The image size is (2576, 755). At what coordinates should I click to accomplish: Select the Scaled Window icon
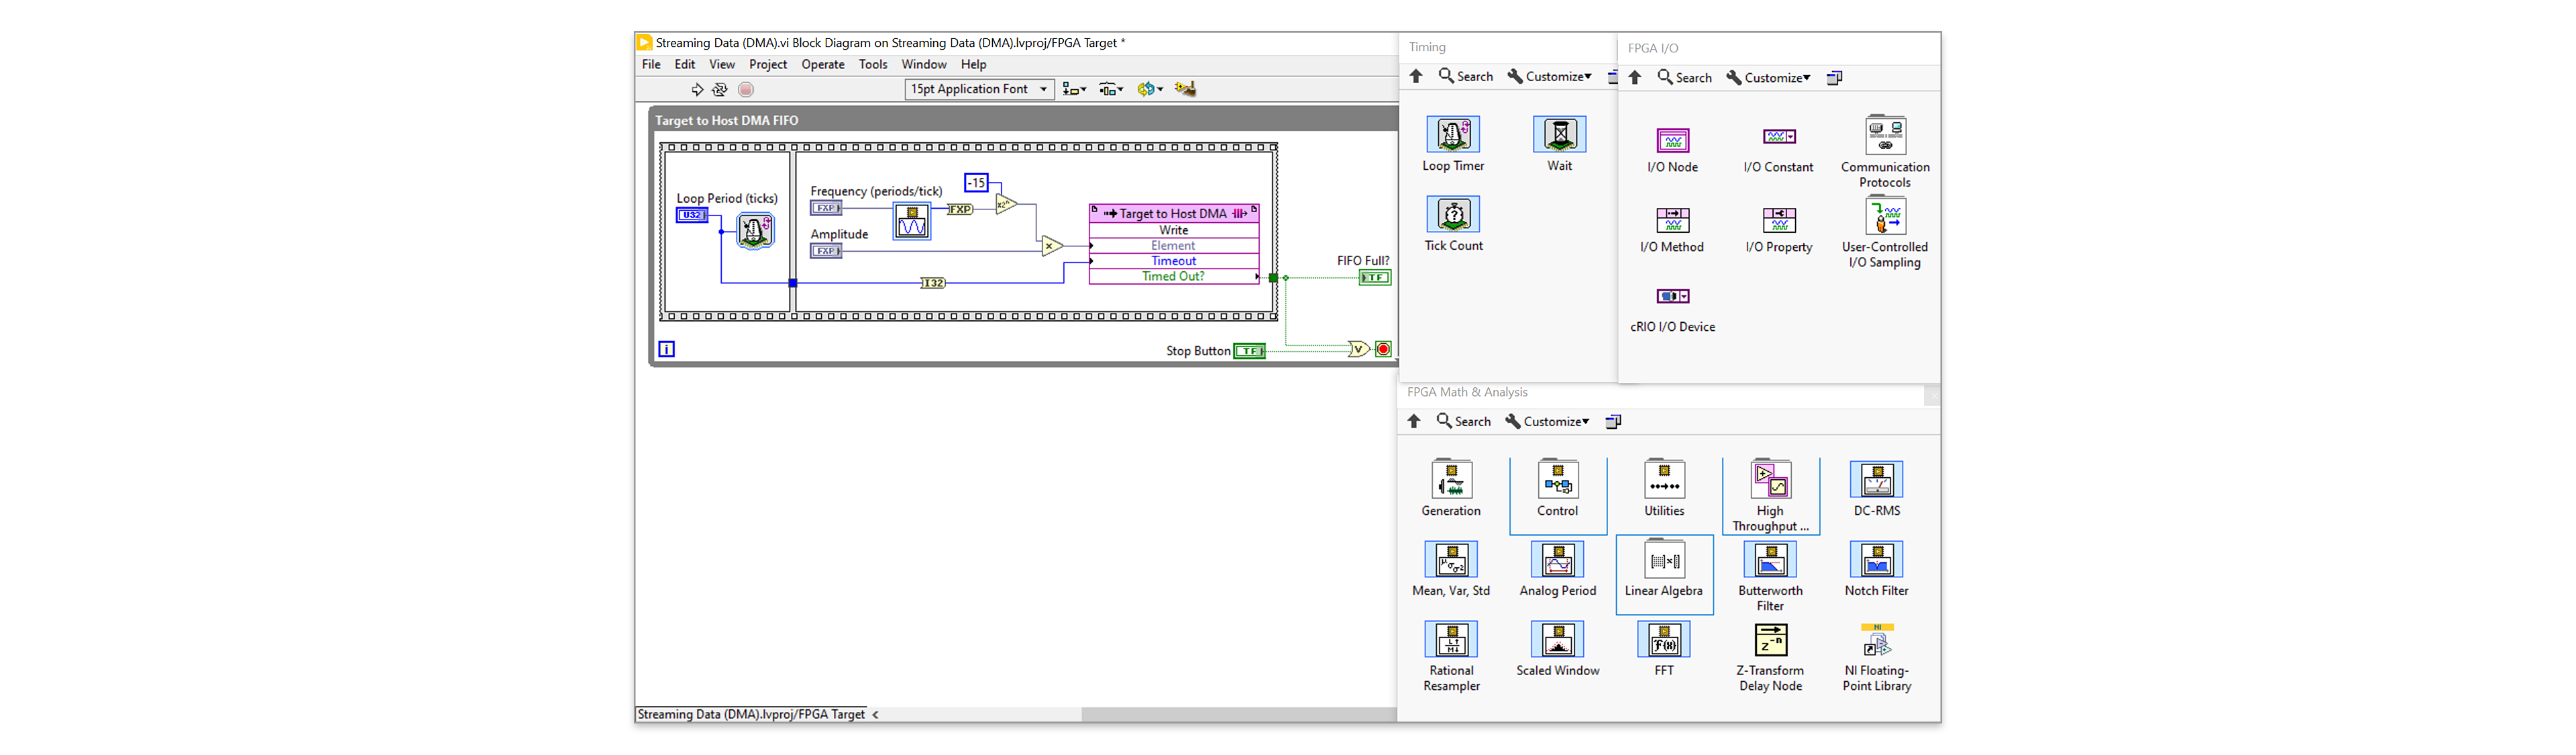click(x=1557, y=639)
